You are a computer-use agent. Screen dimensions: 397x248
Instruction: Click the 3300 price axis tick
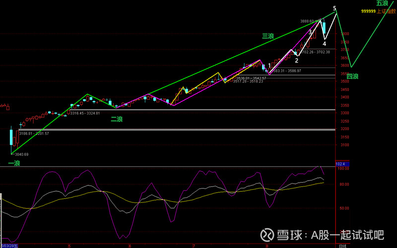point(345,113)
